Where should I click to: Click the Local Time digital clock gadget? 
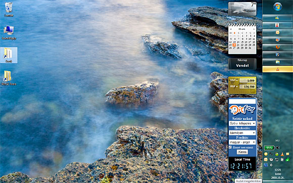pos(242,164)
